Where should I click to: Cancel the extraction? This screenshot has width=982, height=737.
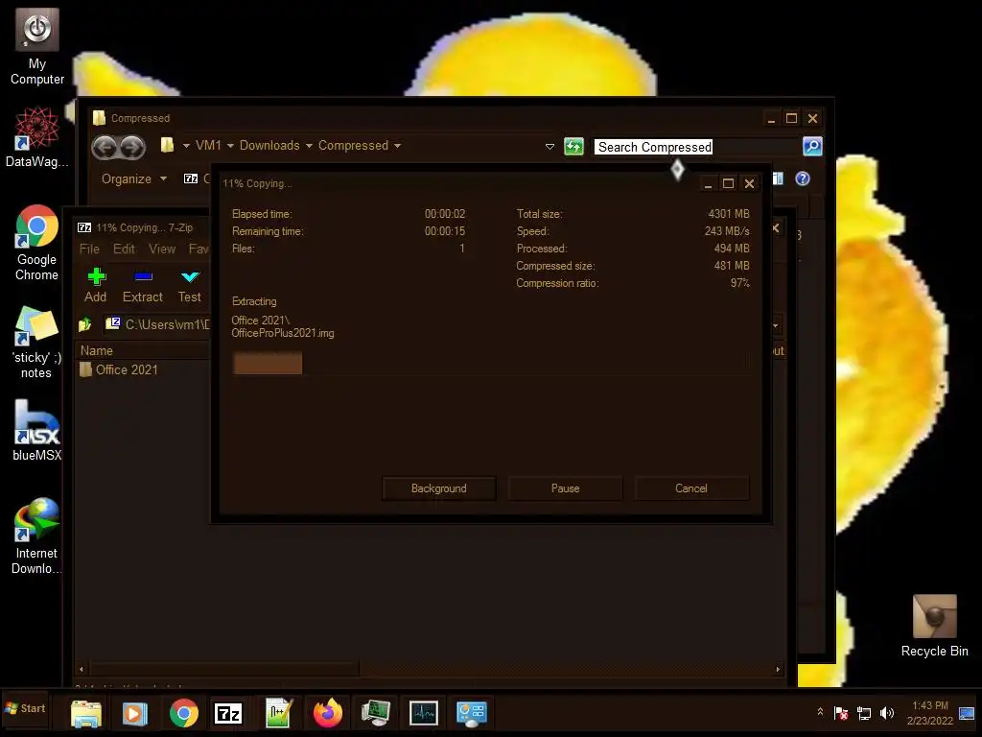[x=691, y=488]
